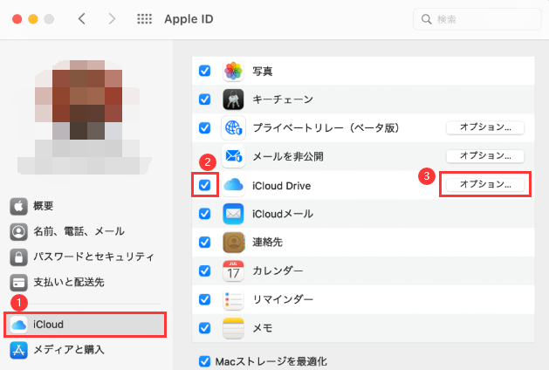
Task: Click the magnifier icon in search field
Action: (426, 19)
